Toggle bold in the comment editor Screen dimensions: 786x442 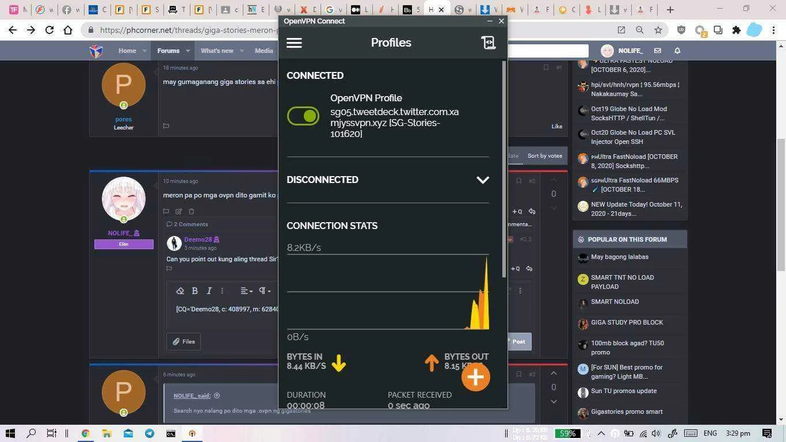(194, 291)
